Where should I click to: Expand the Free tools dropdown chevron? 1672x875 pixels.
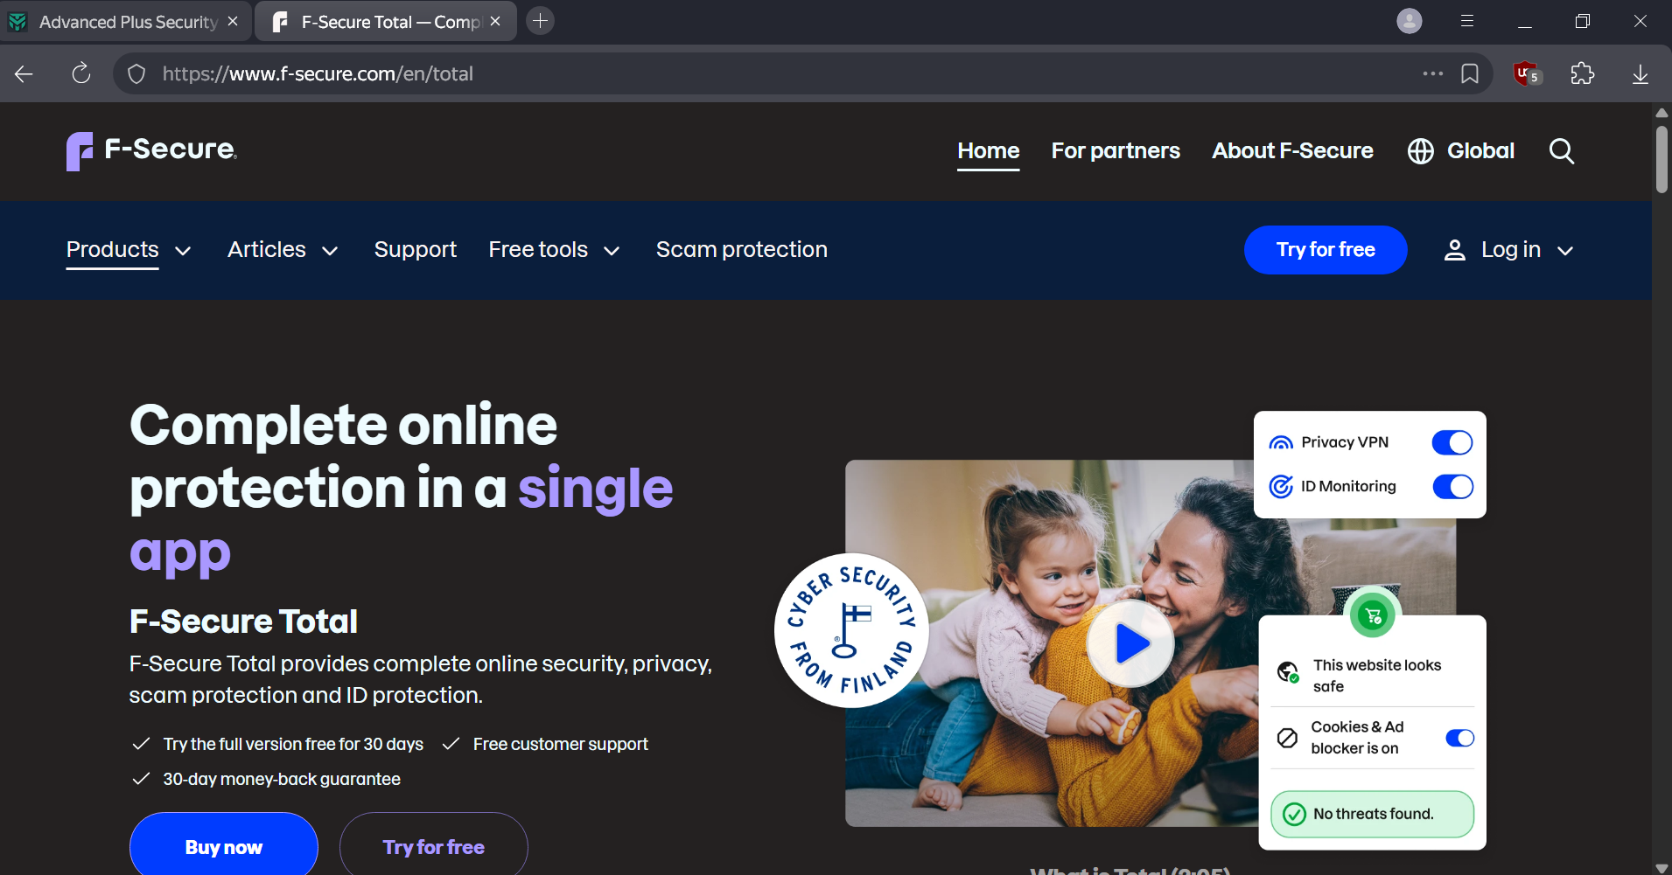[612, 251]
